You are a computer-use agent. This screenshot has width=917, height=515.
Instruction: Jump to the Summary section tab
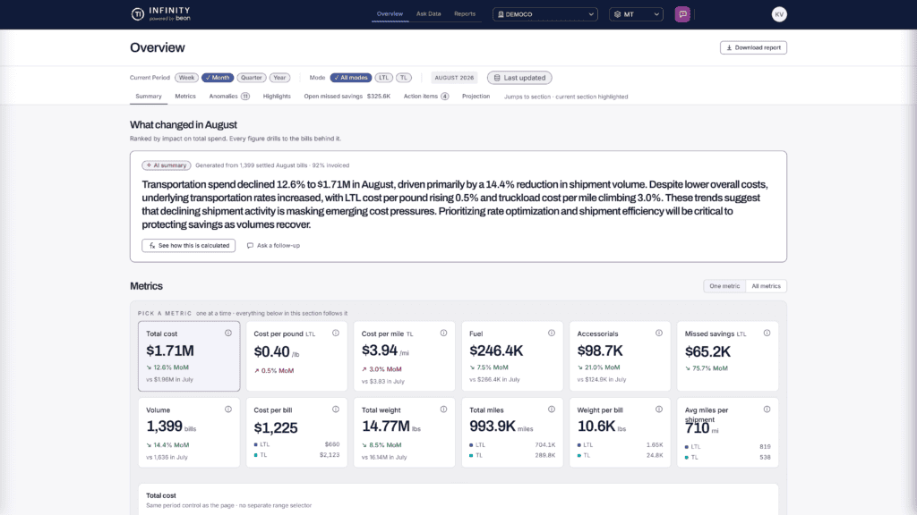(x=149, y=97)
